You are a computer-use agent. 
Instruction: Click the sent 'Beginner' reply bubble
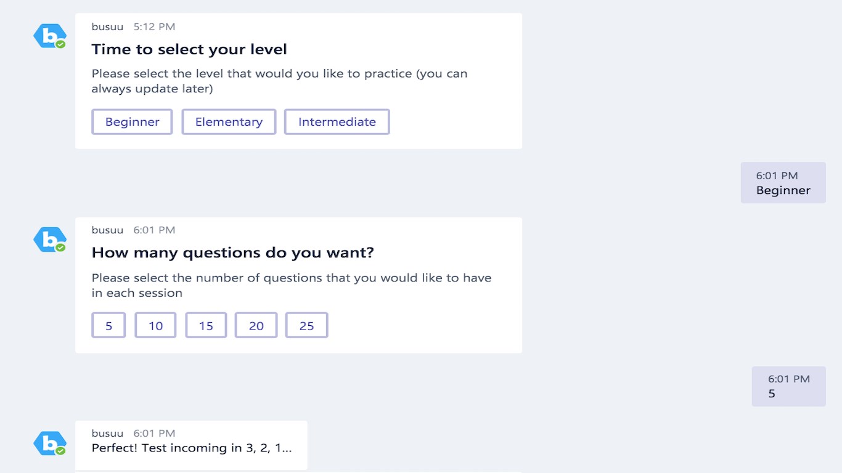coord(783,183)
